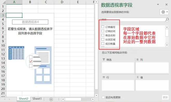Click the 数据透视表4 placeholder box
The width and height of the screenshot is (171, 102).
pos(30,22)
